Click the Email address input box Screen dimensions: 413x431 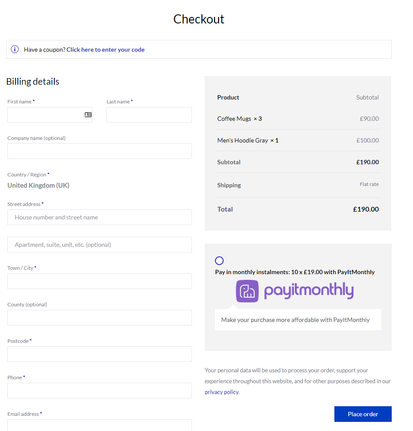coord(99,425)
